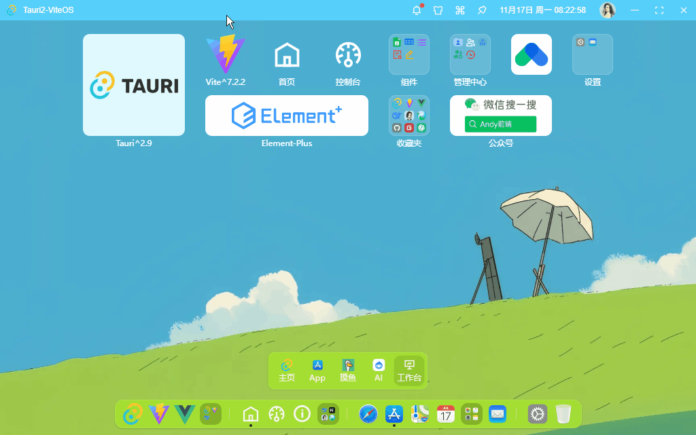Screen dimensions: 696x435
Task: Click the 公众号 label under WeChat widget
Action: coord(501,143)
